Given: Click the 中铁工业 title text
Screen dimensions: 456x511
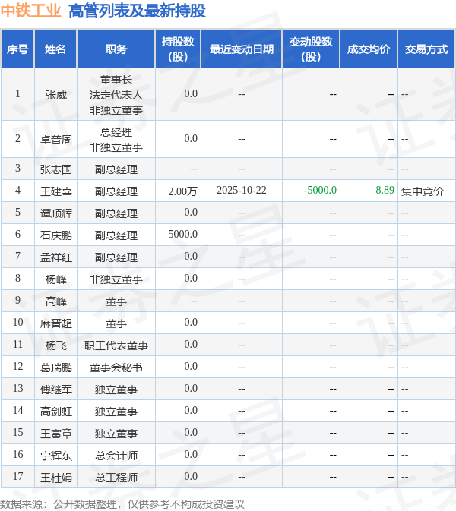Looking at the screenshot, I should pyautogui.click(x=30, y=11).
